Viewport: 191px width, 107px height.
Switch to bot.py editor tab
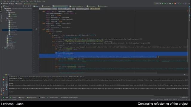point(36,6)
